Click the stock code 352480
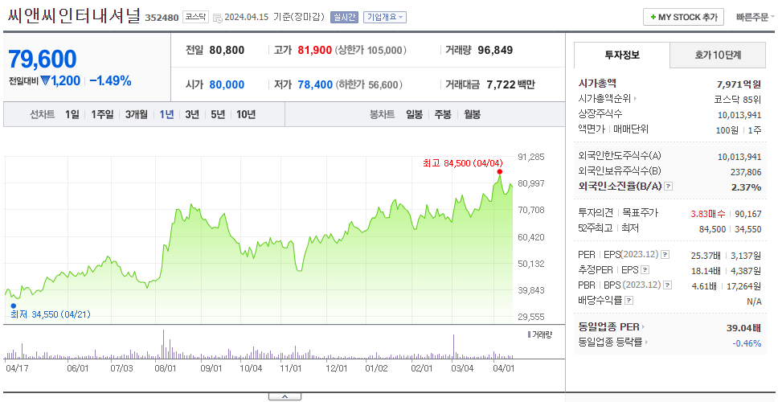This screenshot has height=402, width=778. [x=162, y=18]
